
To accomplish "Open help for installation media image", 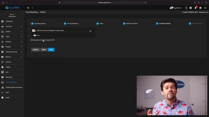I will (x=90, y=31).
